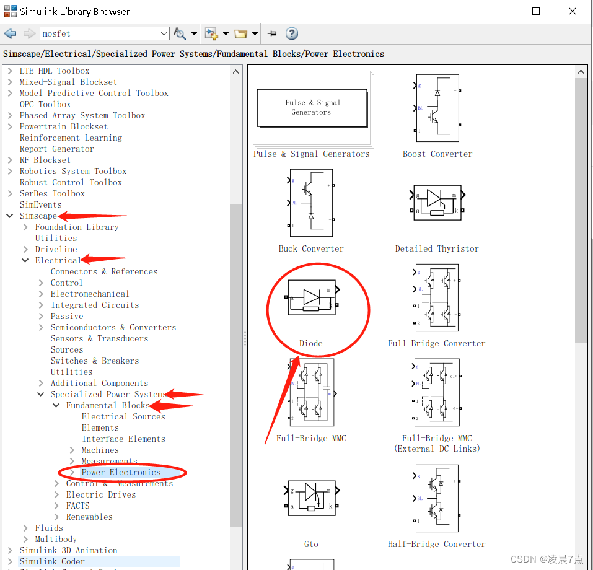Expand the Electric Drives node
593x570 pixels.
click(56, 494)
